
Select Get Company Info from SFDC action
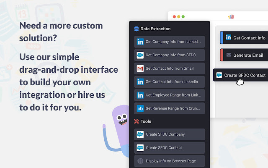pyautogui.click(x=170, y=55)
